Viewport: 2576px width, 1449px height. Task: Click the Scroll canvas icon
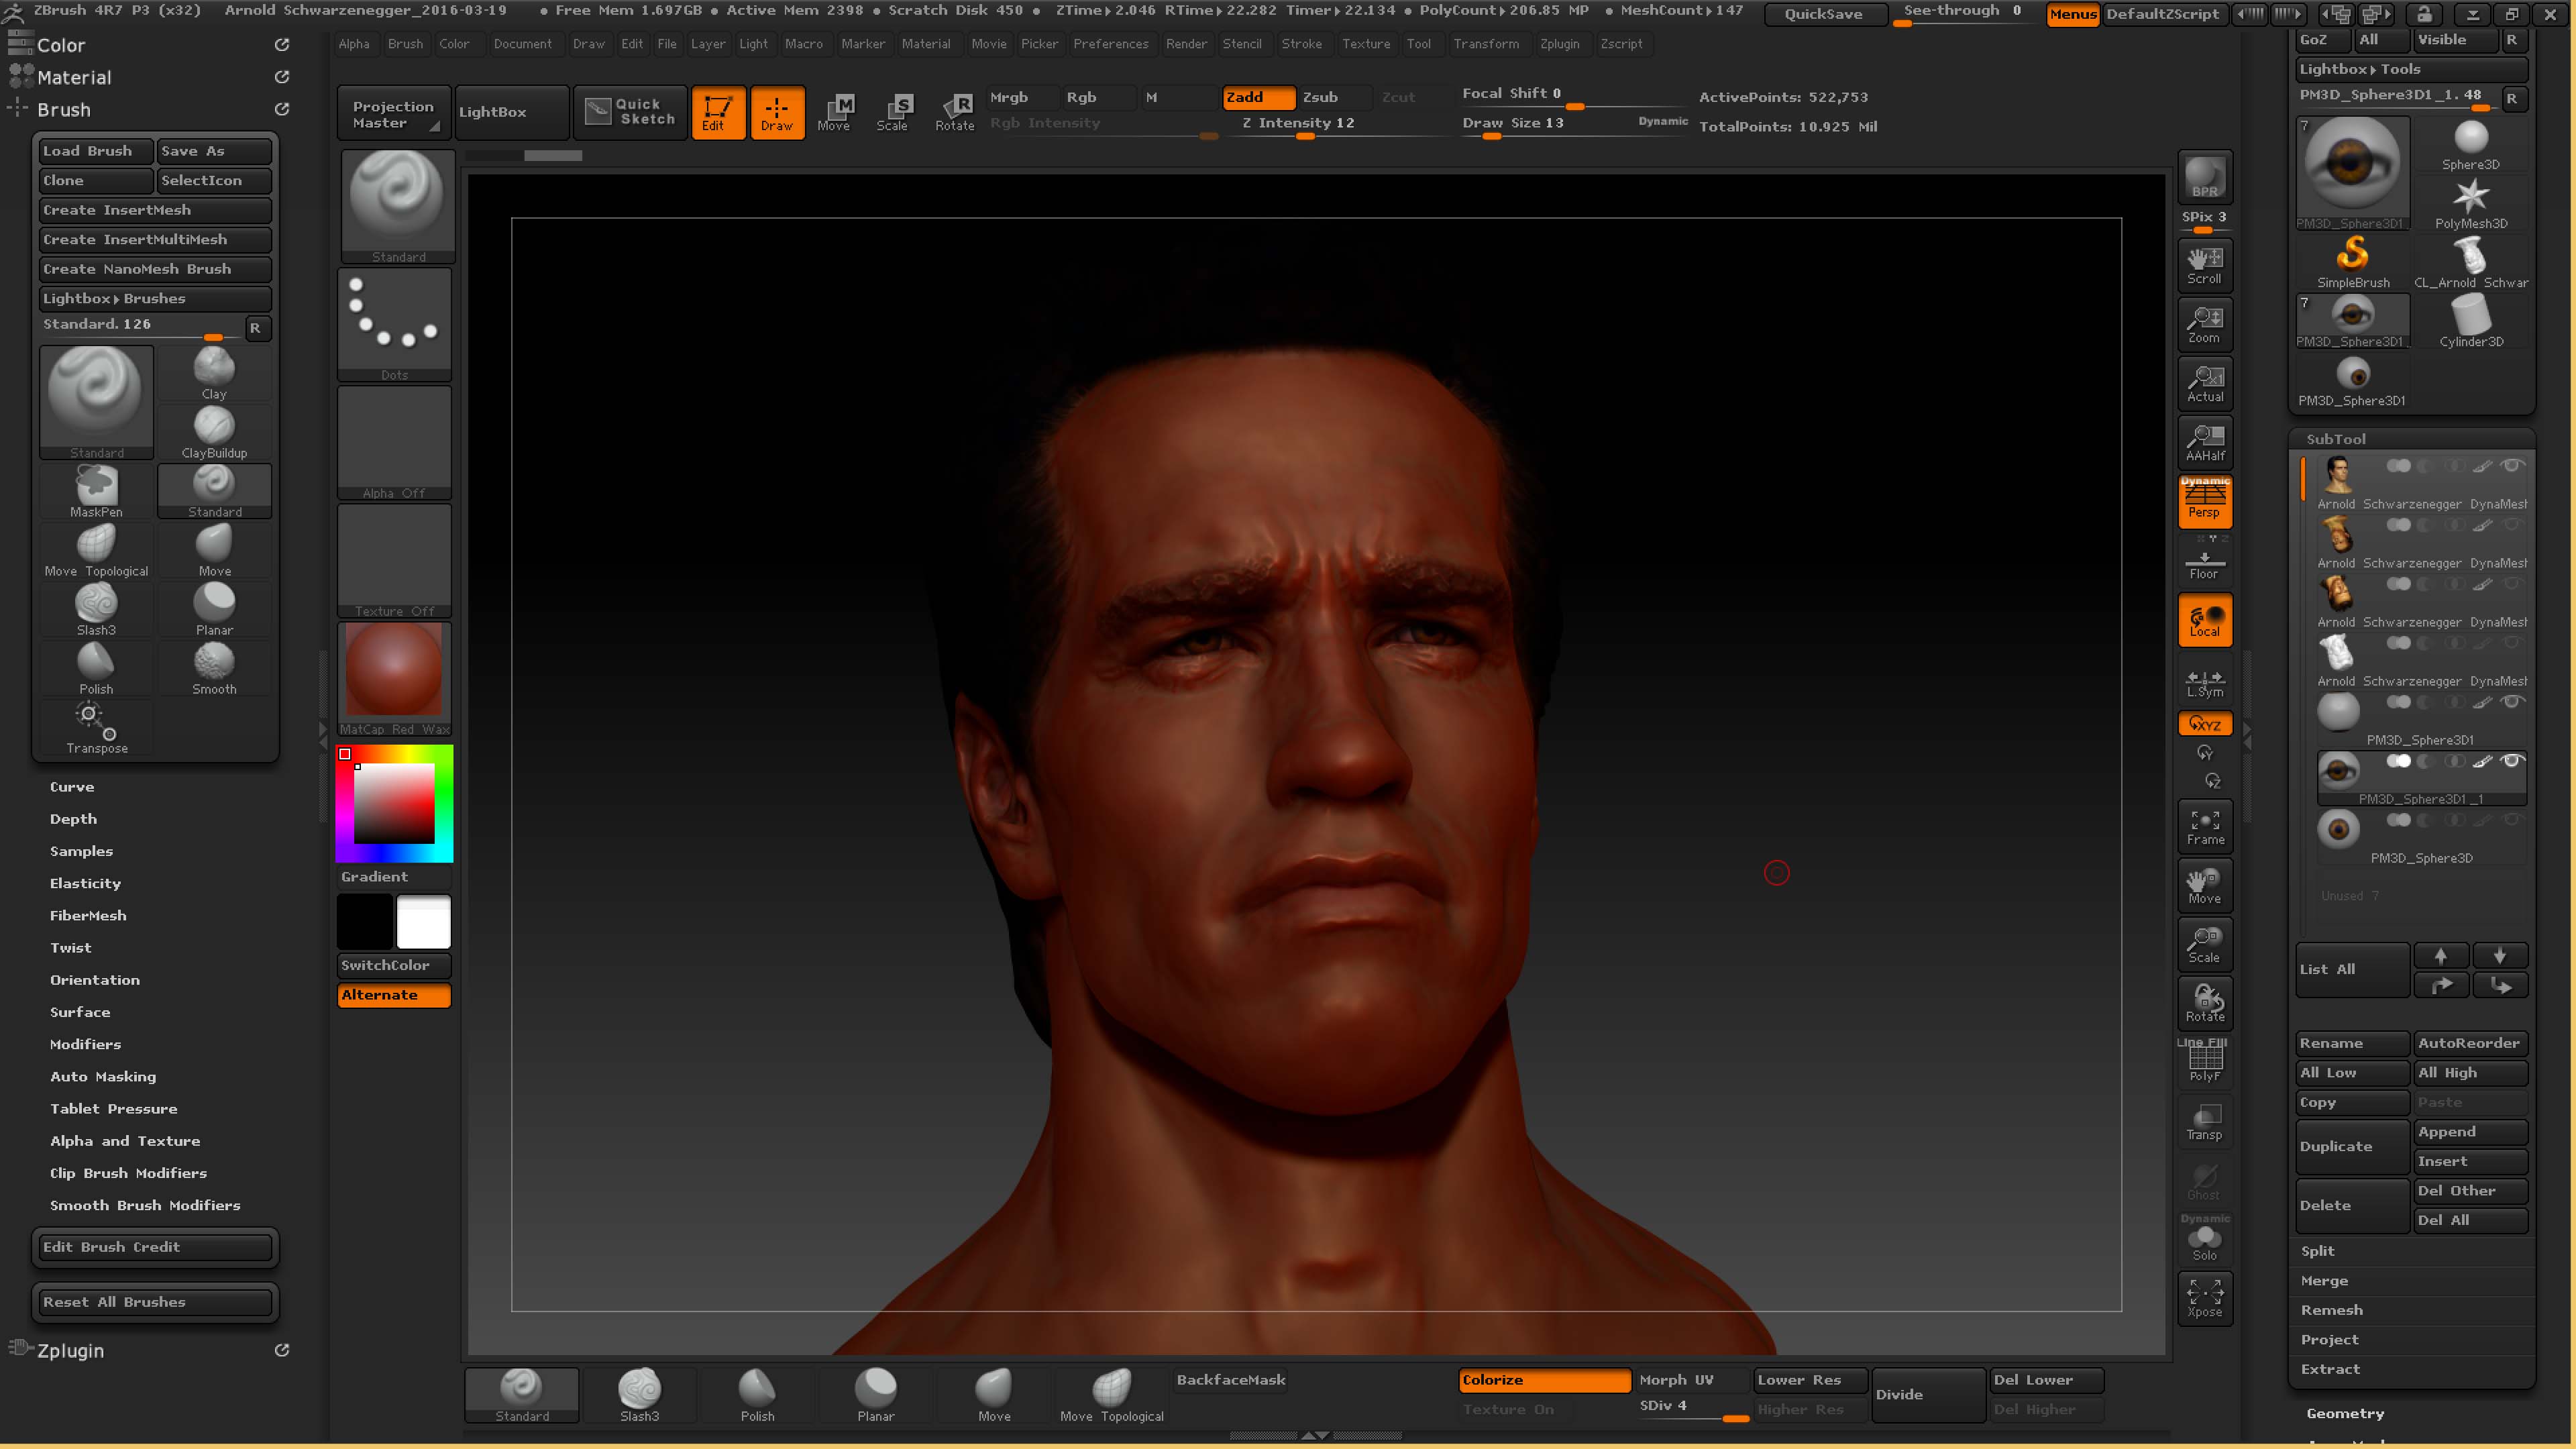point(2204,265)
